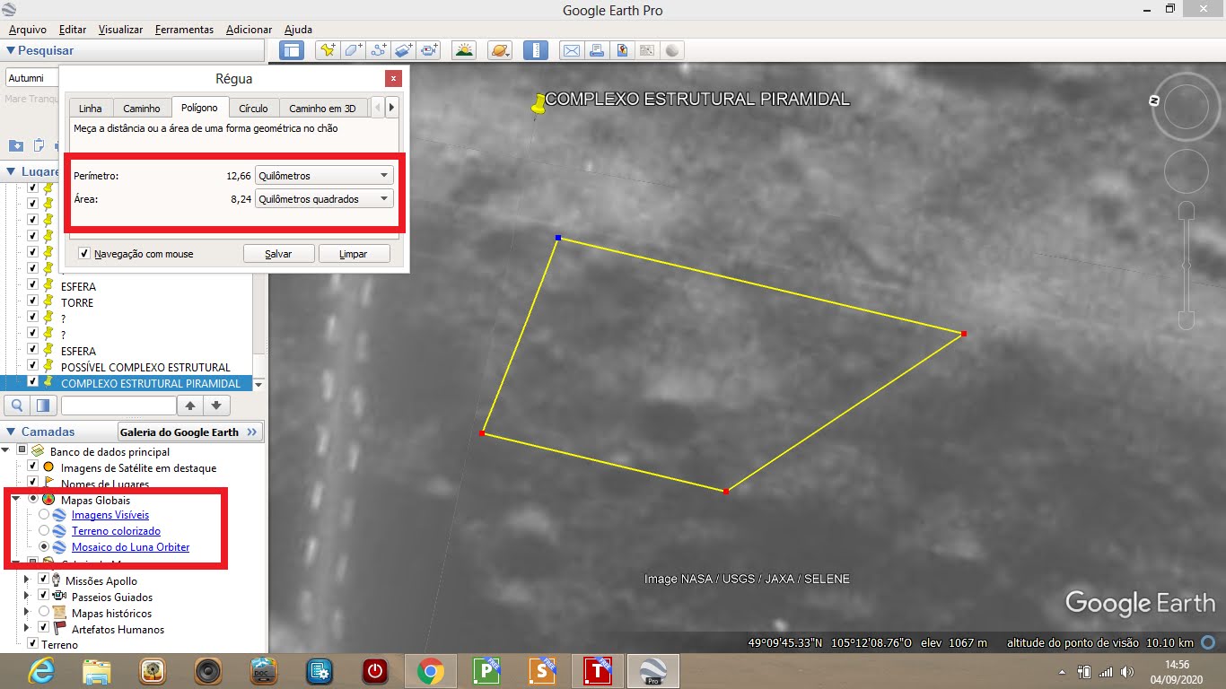Screen dimensions: 1226x689
Task: Select the Imagens Visíveis radio button
Action: click(44, 515)
